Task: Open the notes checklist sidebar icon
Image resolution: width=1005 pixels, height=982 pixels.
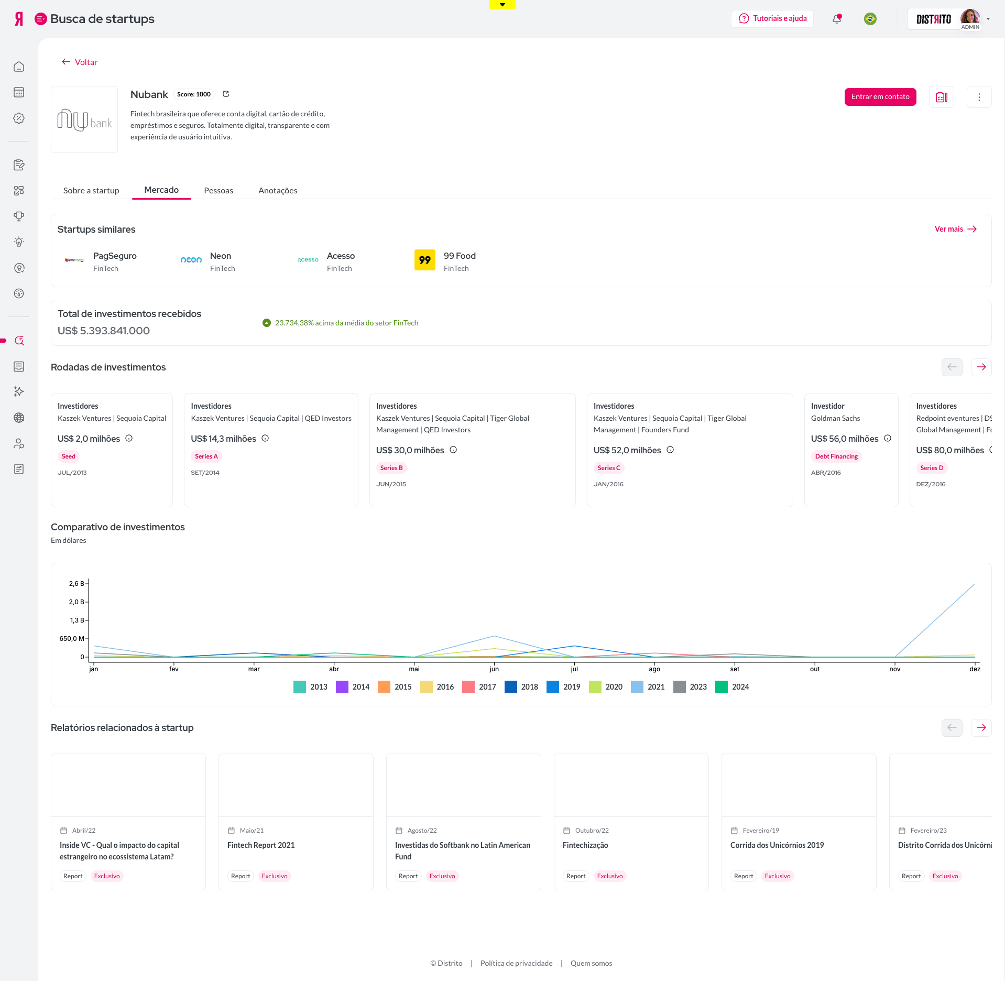Action: pyautogui.click(x=19, y=165)
